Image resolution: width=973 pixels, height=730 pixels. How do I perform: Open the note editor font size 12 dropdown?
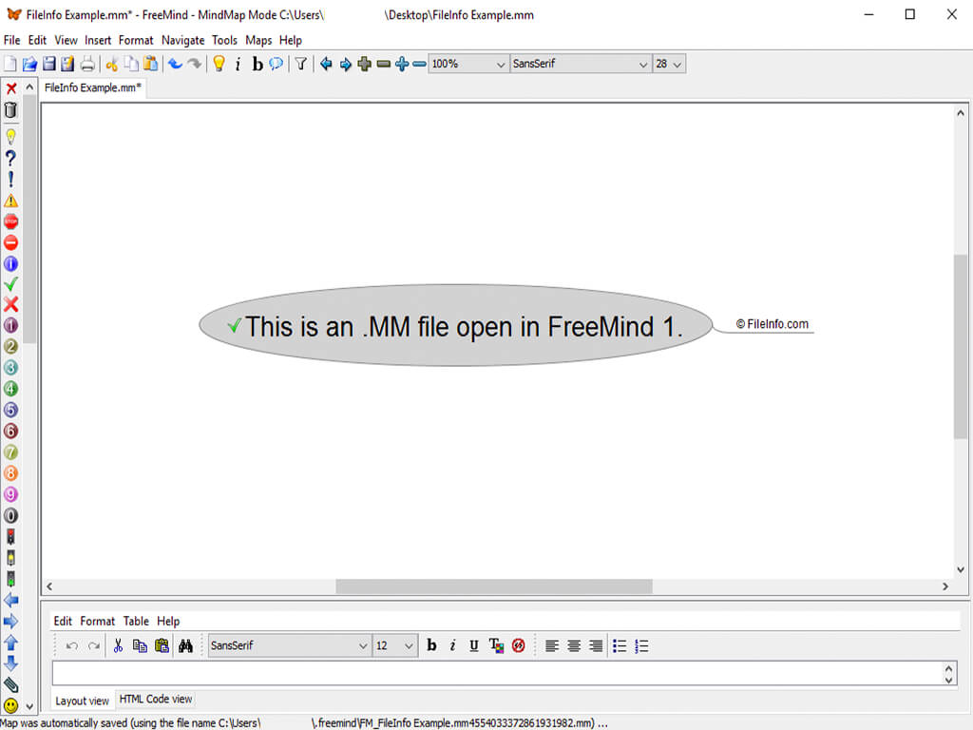point(394,645)
